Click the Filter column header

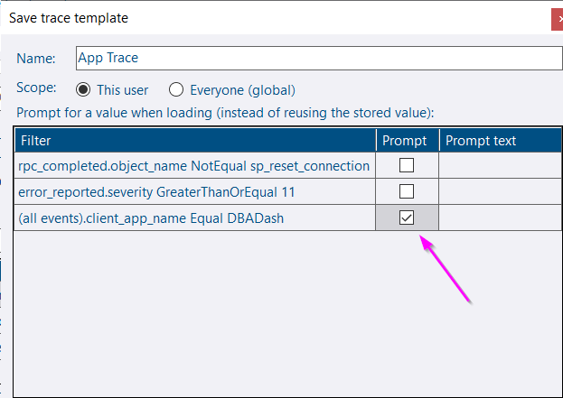coord(195,141)
